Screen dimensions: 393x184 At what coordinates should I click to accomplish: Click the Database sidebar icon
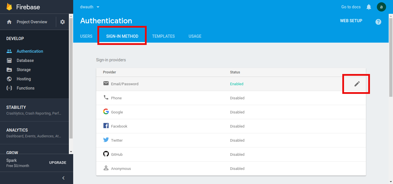coord(9,60)
